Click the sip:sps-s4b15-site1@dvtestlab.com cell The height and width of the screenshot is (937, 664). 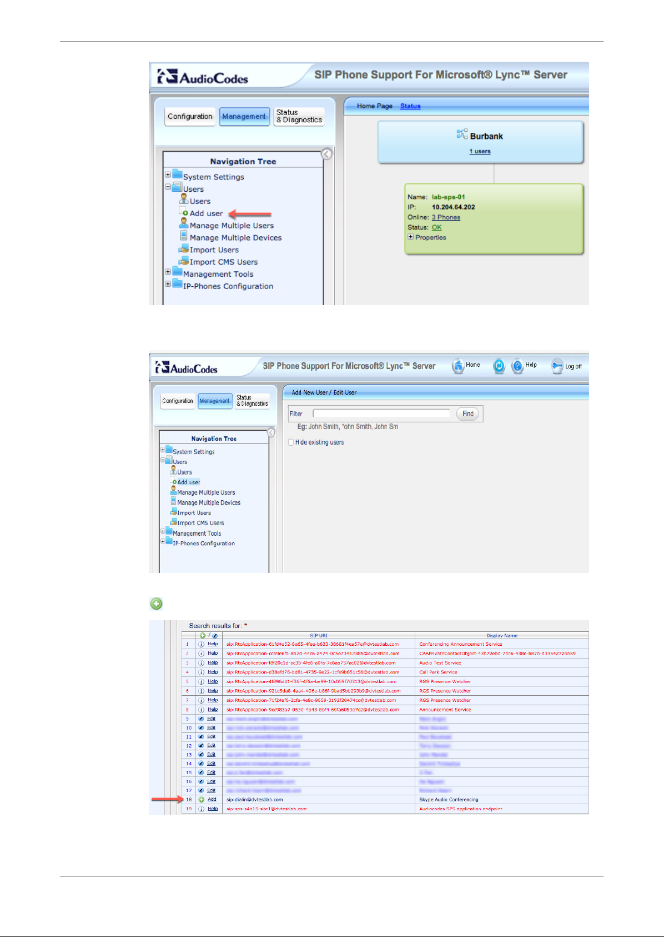click(266, 809)
